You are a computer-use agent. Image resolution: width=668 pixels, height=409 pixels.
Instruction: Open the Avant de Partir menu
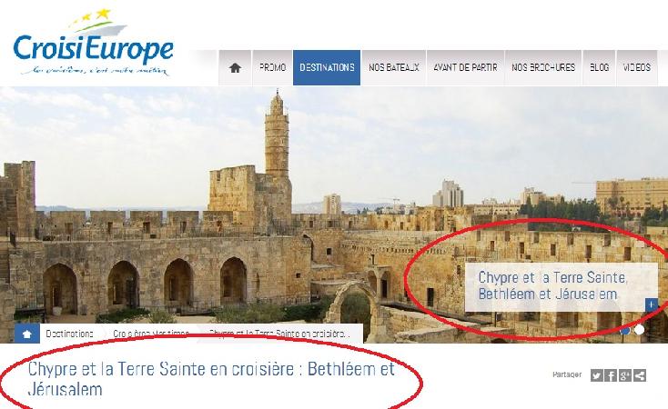tap(465, 67)
